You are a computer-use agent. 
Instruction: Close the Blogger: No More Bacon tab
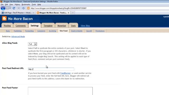pos(68,13)
